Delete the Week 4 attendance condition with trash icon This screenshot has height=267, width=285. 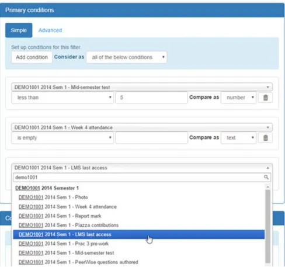tap(265, 138)
